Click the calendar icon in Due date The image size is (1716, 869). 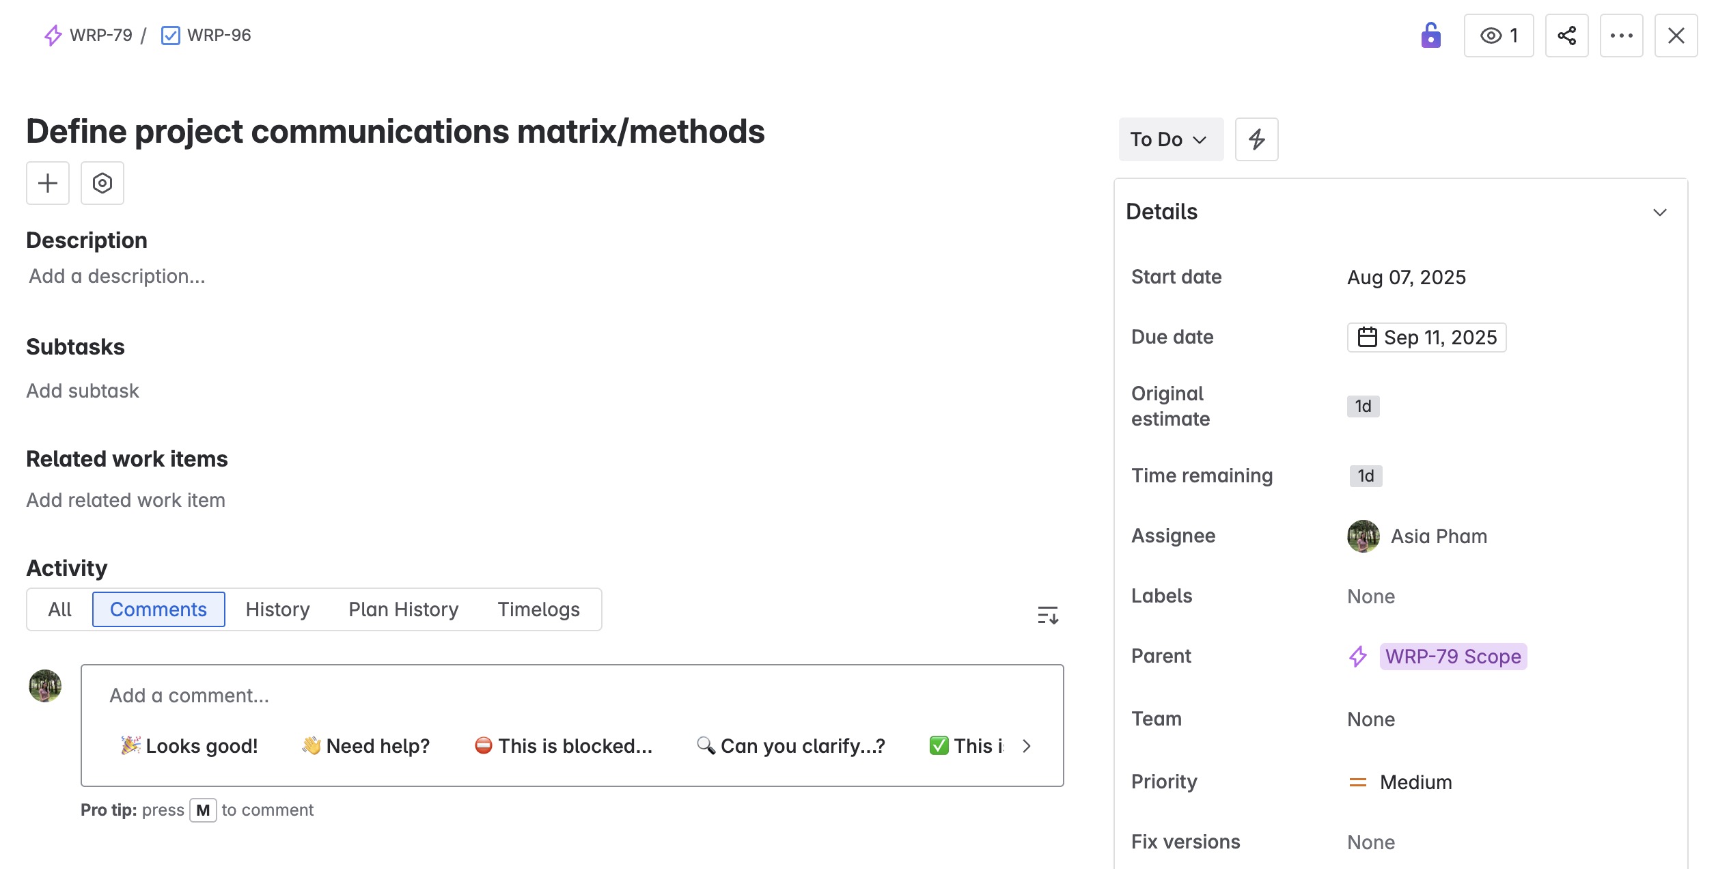[1367, 337]
